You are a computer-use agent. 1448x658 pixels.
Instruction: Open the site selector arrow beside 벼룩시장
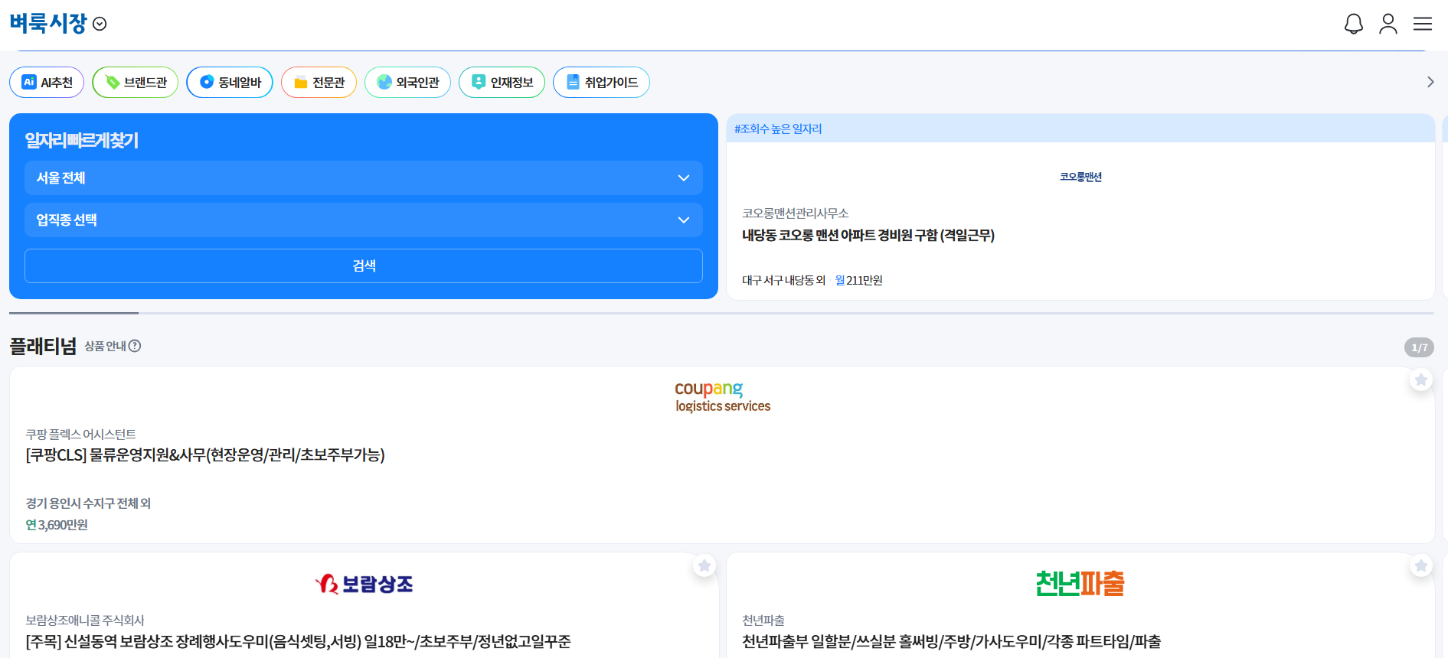point(100,24)
